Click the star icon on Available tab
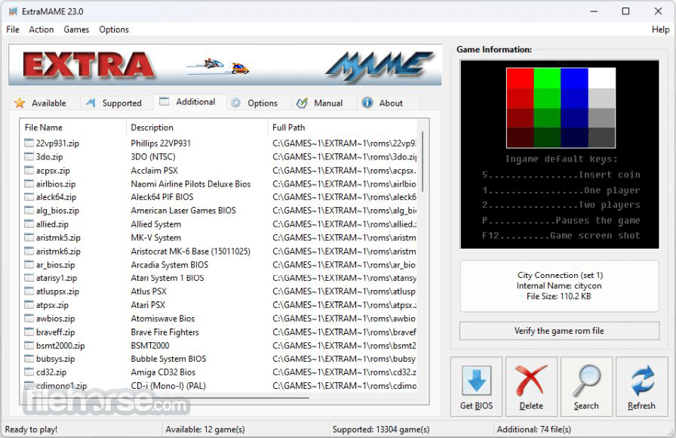 tap(20, 103)
